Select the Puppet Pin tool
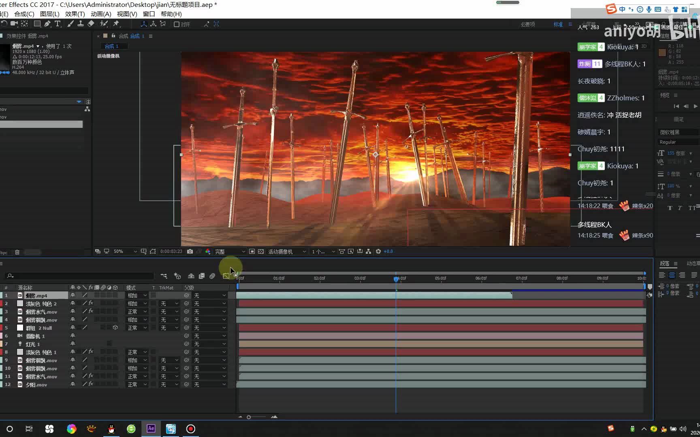The image size is (700, 437). (116, 24)
